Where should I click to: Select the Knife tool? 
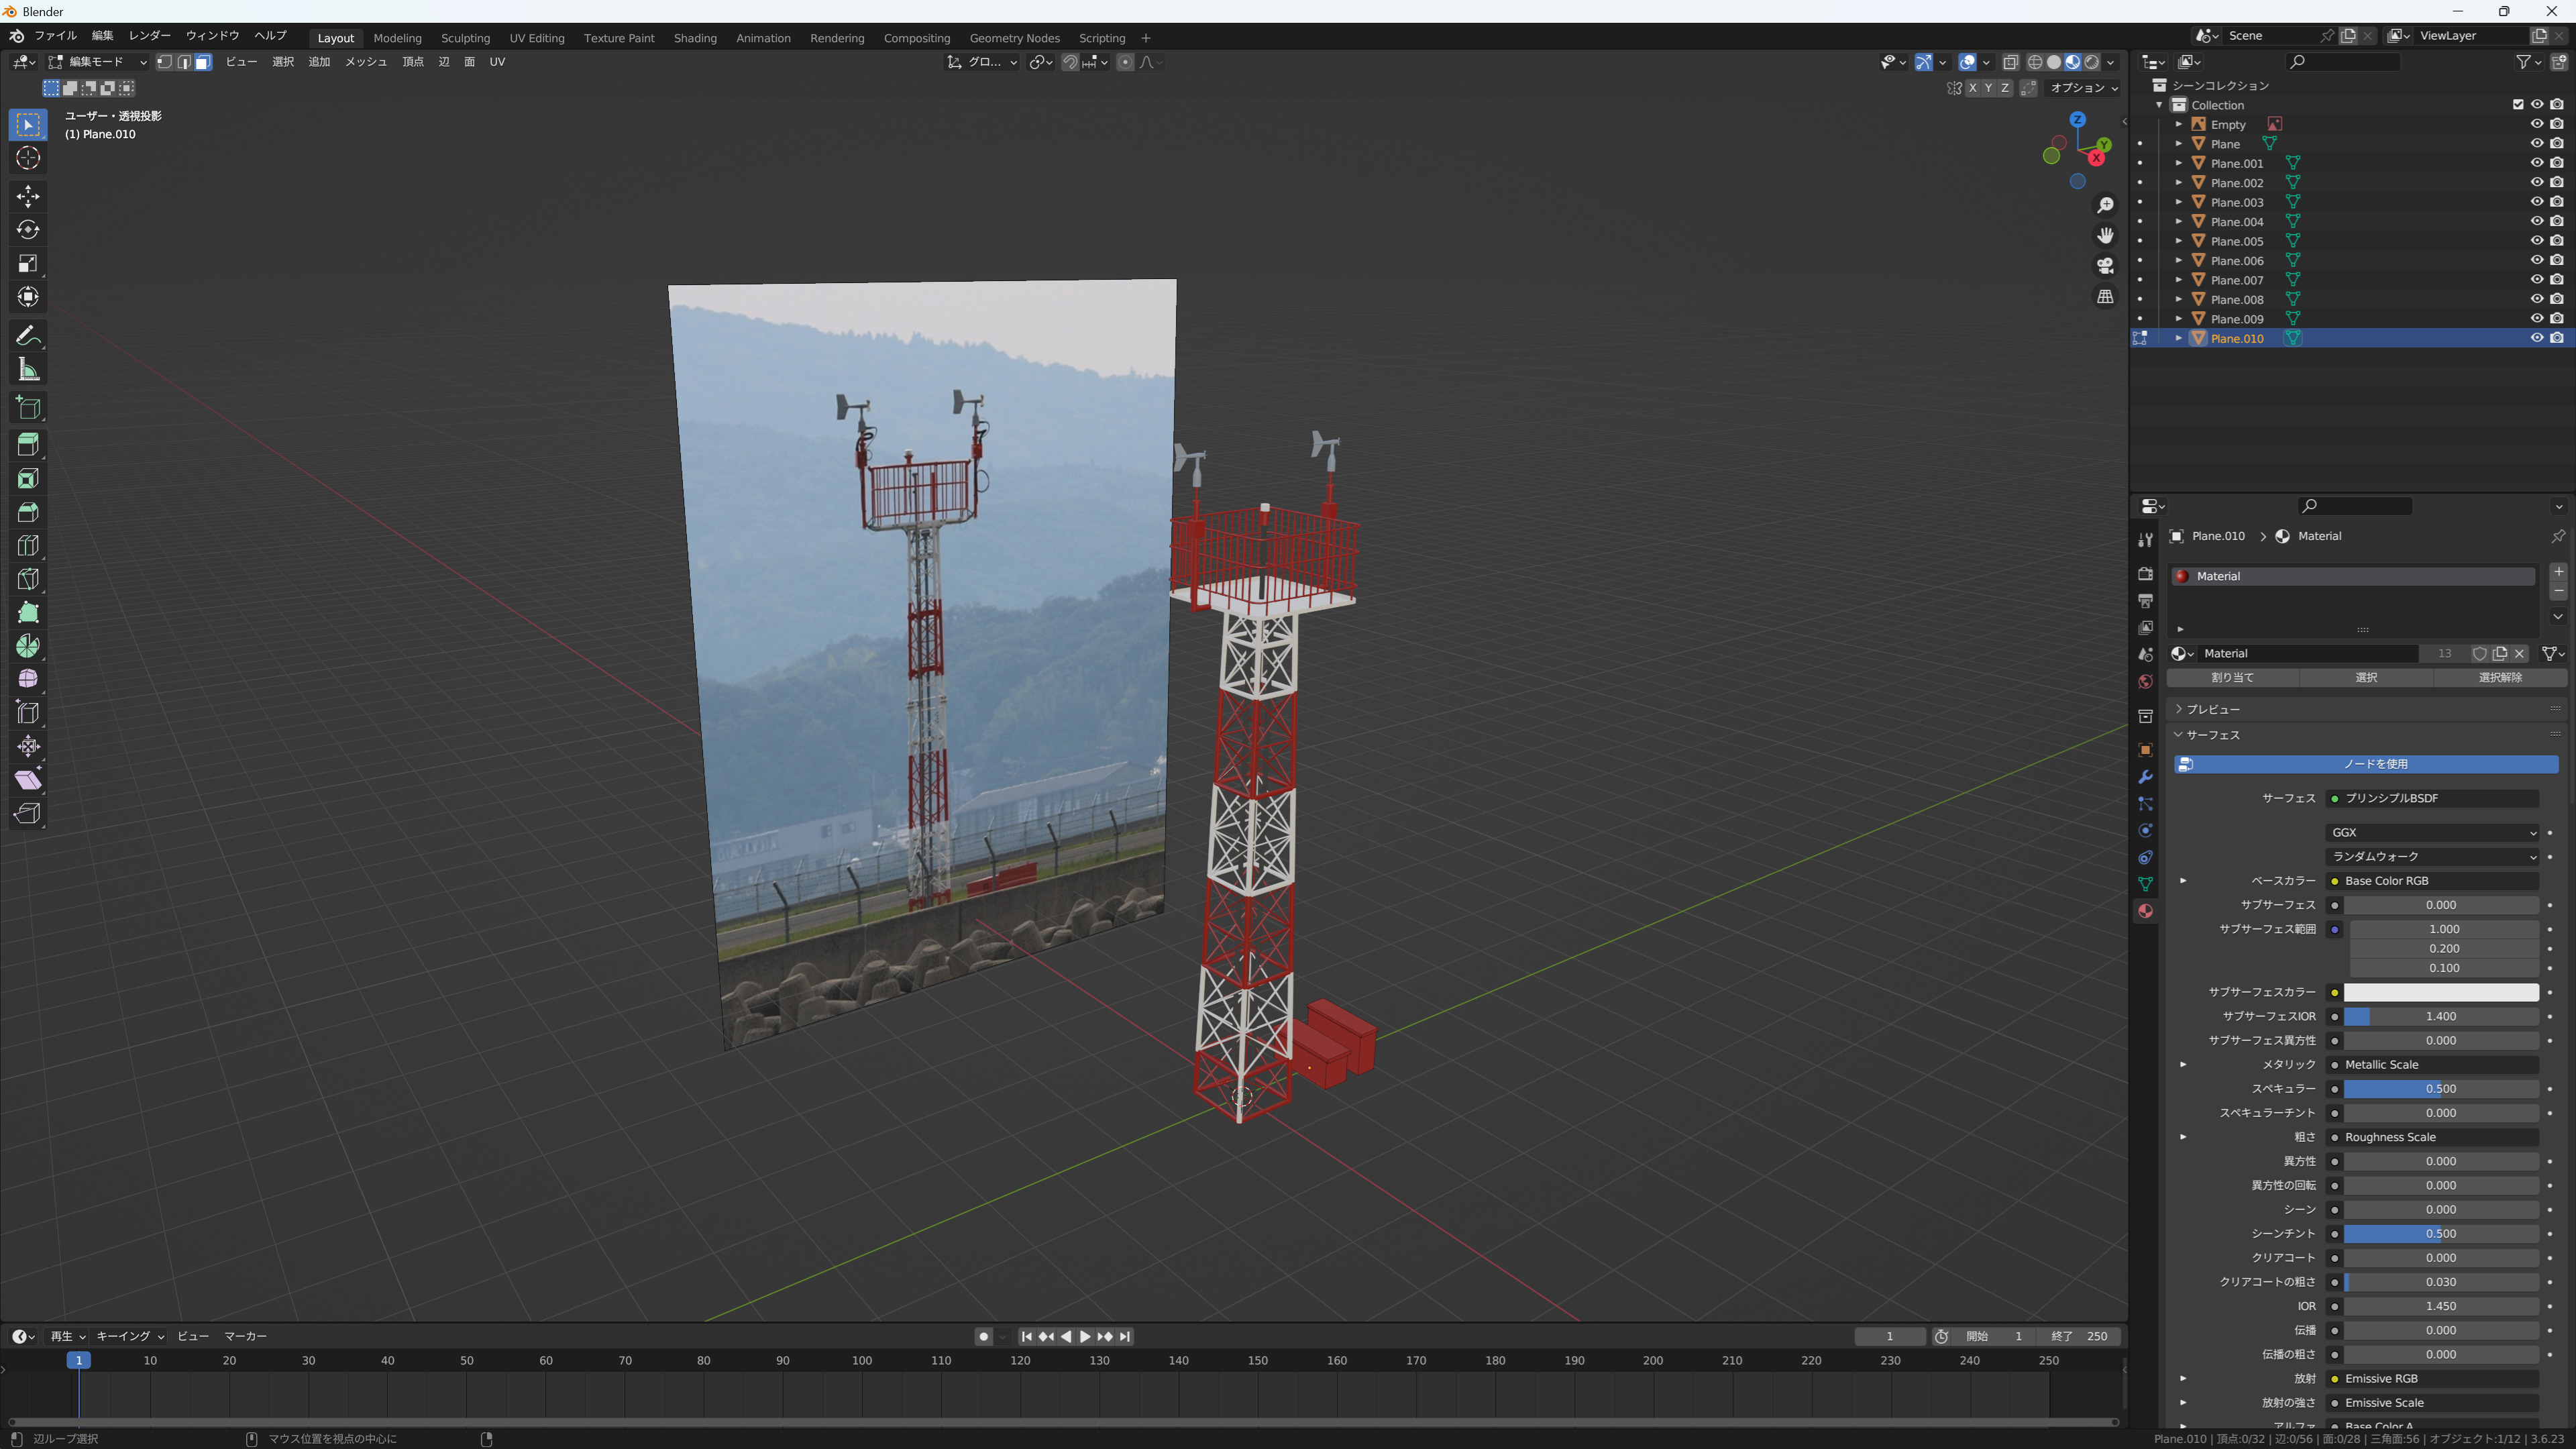coord(28,579)
